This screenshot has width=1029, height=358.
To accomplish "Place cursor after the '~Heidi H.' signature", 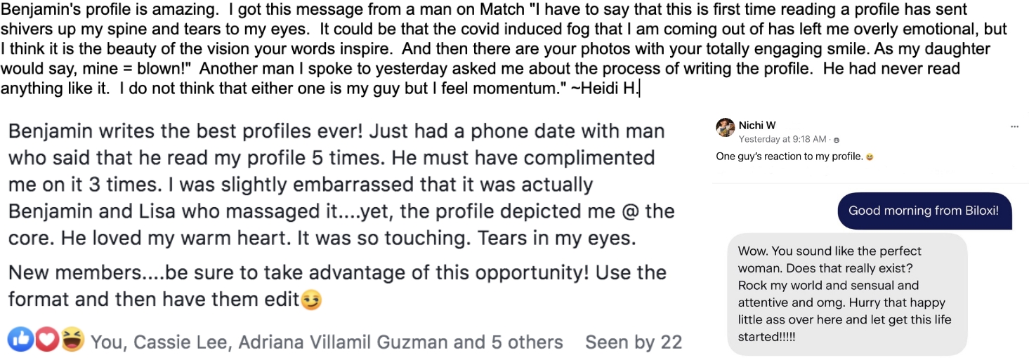I will tap(640, 89).
